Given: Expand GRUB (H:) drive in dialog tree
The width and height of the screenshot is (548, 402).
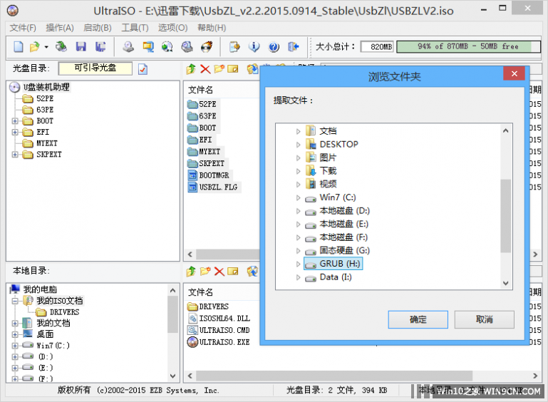Looking at the screenshot, I should [x=298, y=264].
